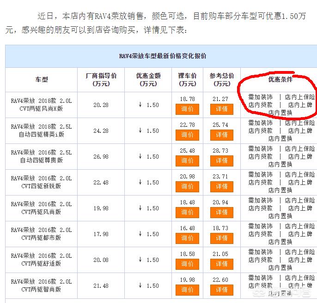Image resolution: width=317 pixels, height=303 pixels.
Task: Click guide price 21.48
Action: tap(101, 286)
